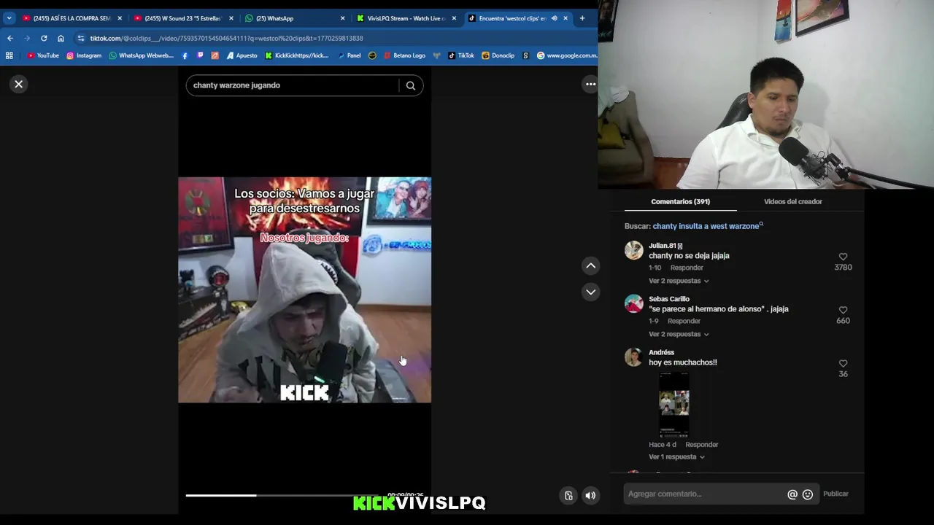Toggle the autoscroll icon beside volume
This screenshot has width=934, height=525.
[x=568, y=496]
